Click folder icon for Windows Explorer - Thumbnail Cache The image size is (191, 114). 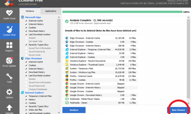coord(67,65)
